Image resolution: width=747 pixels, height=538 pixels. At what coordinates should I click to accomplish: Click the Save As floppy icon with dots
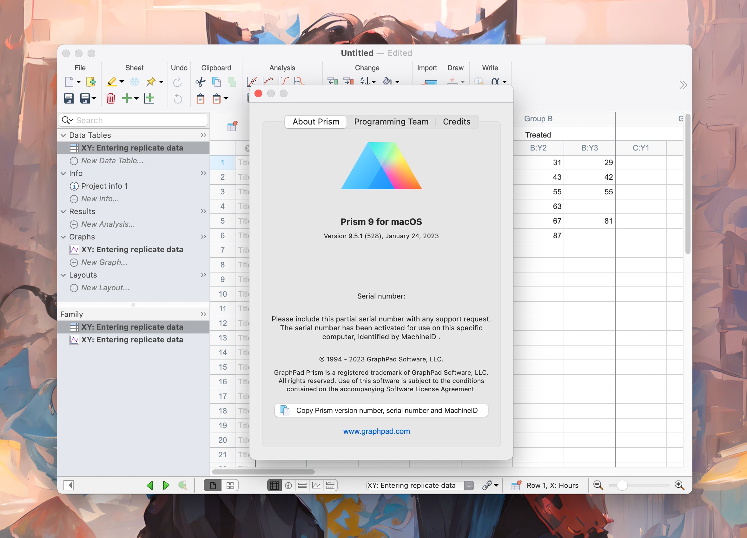click(x=85, y=98)
